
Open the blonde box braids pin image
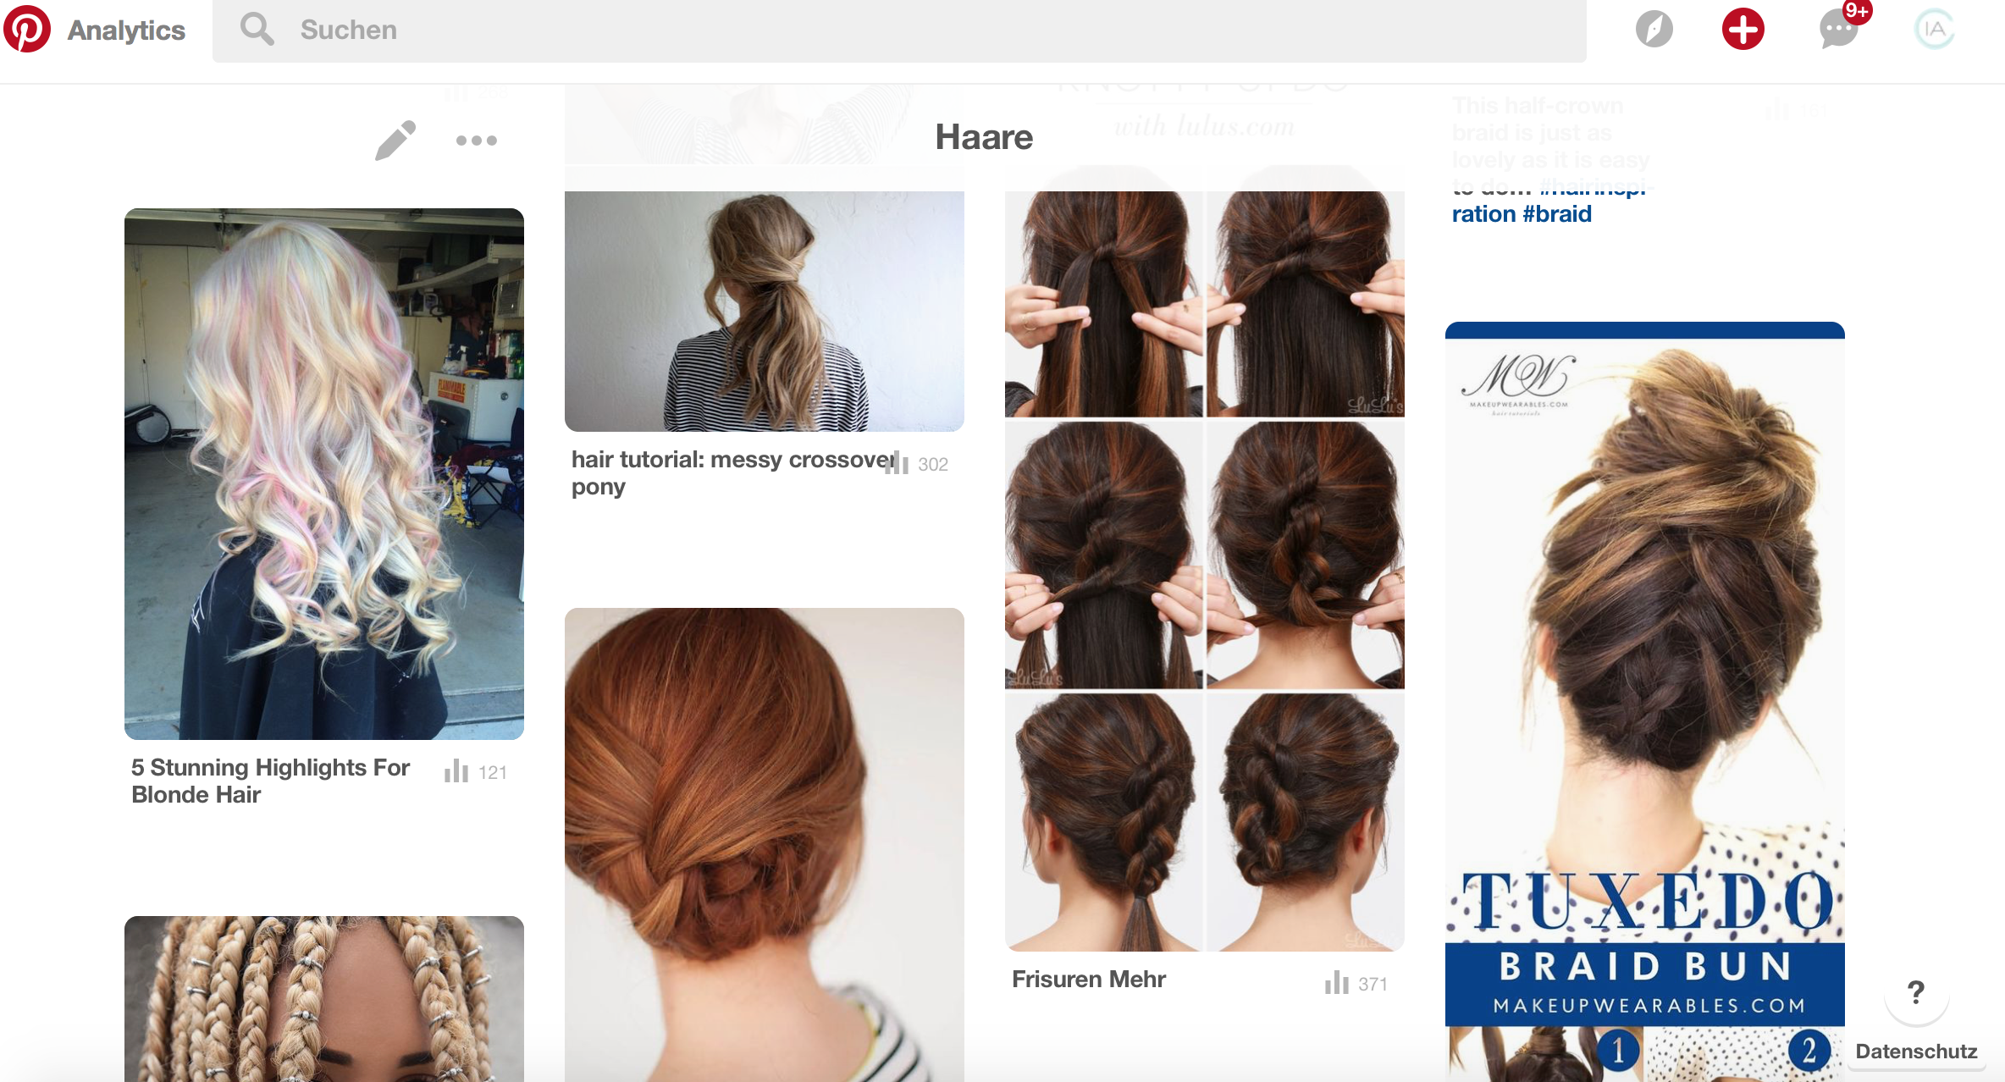tap(324, 998)
